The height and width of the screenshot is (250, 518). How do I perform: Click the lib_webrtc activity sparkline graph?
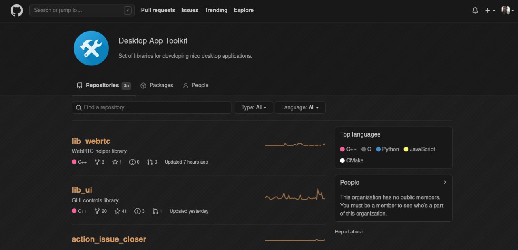pos(295,144)
